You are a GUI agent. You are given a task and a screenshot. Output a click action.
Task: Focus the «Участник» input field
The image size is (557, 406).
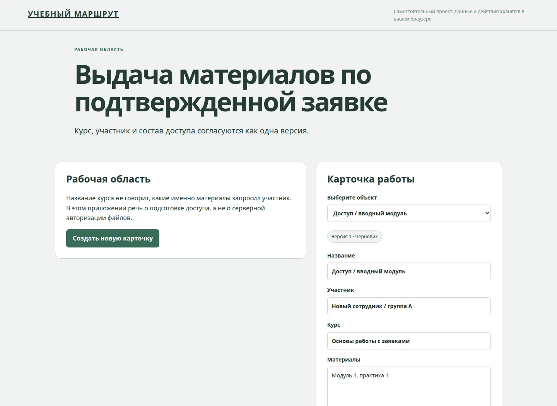click(x=409, y=306)
